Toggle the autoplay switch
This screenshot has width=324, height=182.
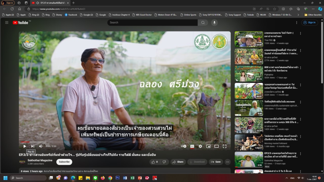(x=184, y=146)
